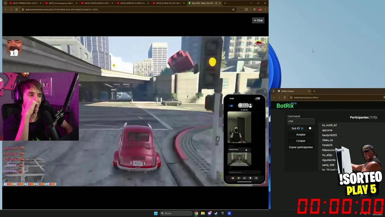The image size is (385, 217).
Task: Click Copiar participantes in BotRix
Action: (301, 147)
